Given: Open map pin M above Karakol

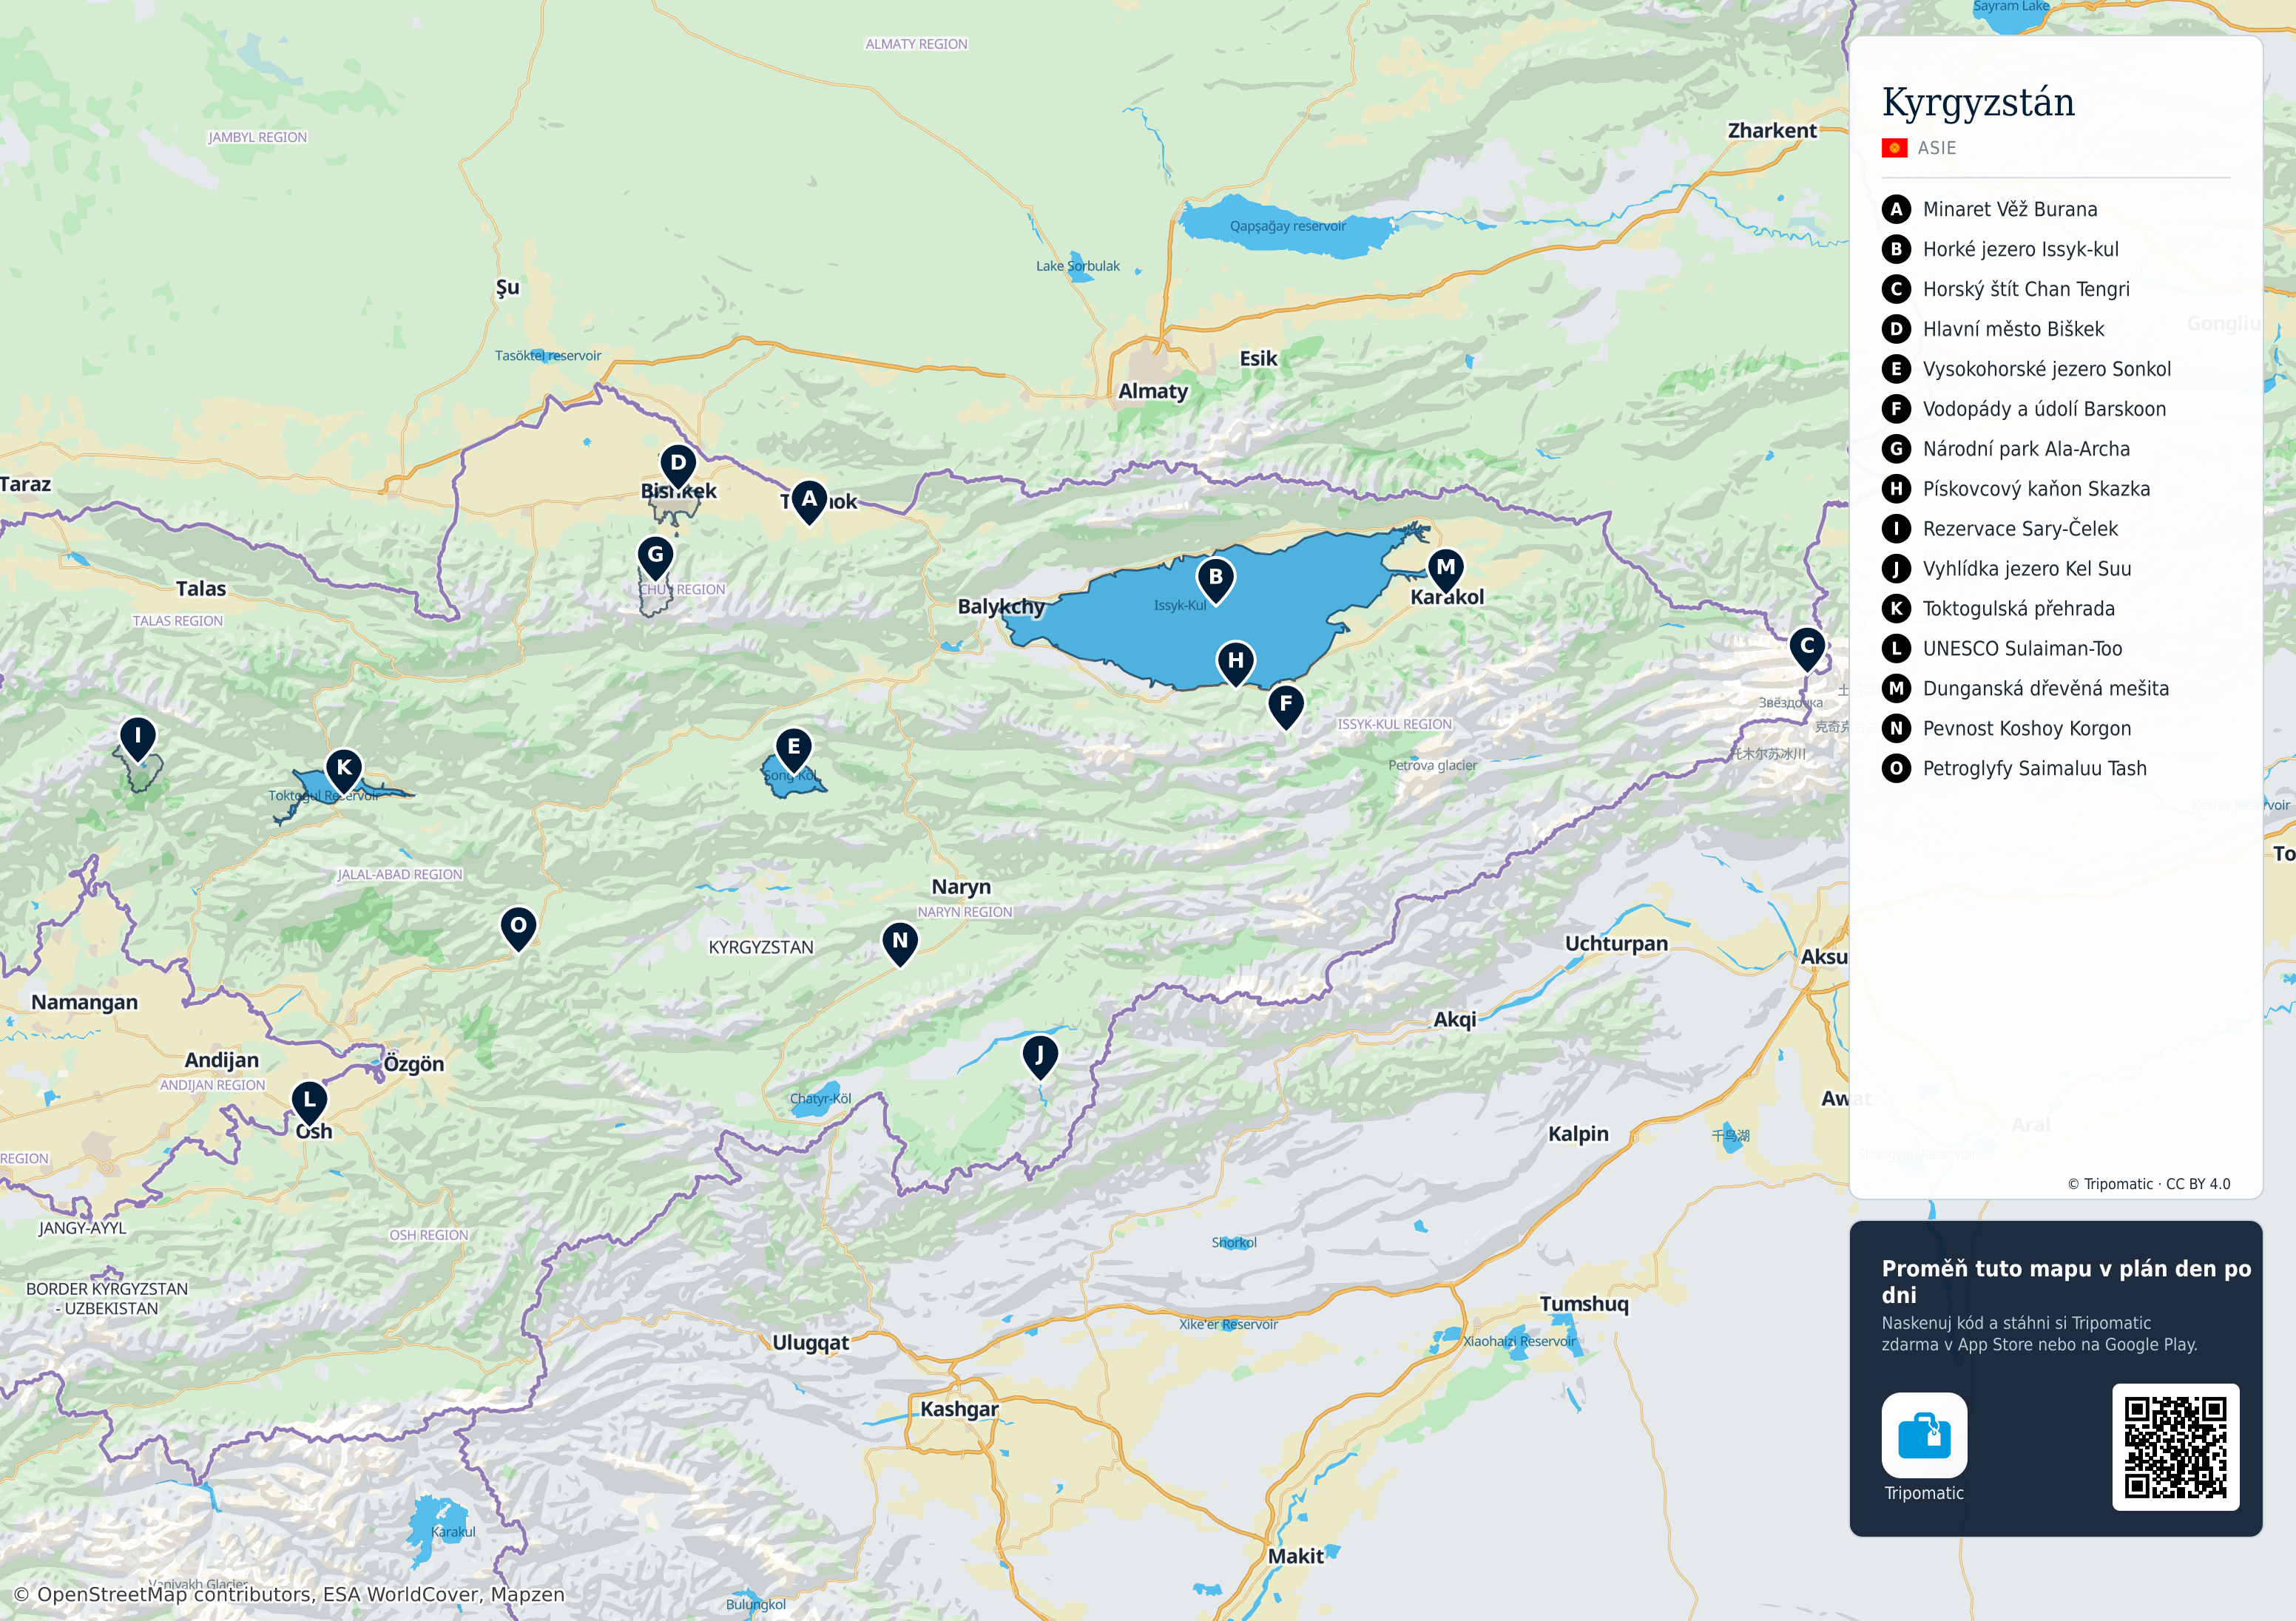Looking at the screenshot, I should pyautogui.click(x=1446, y=570).
